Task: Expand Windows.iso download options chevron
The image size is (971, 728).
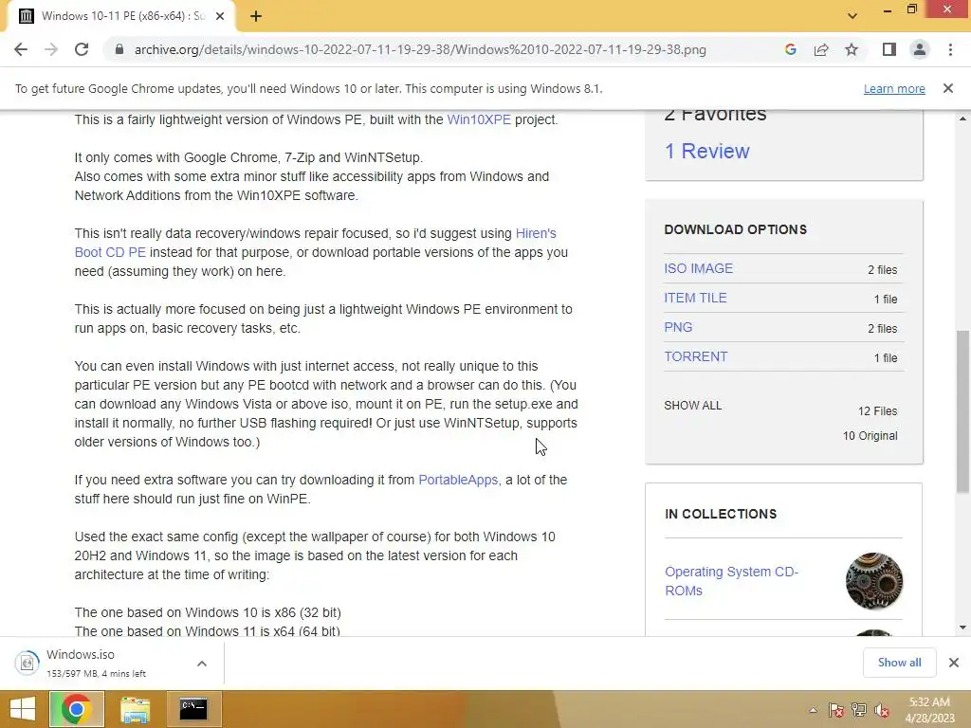Action: tap(202, 664)
